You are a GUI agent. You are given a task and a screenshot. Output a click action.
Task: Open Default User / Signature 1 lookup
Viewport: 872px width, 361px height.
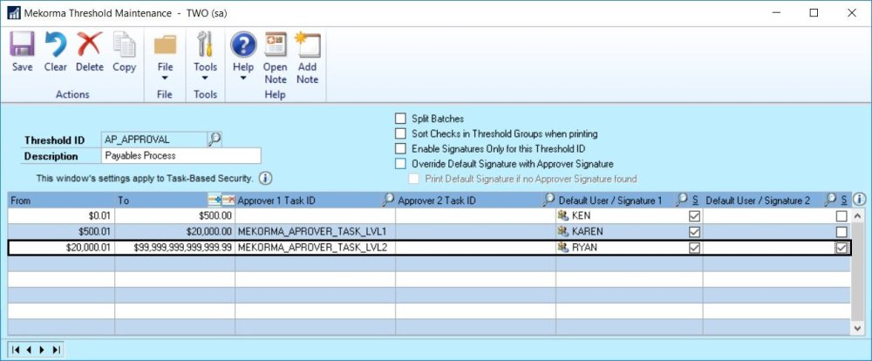(682, 200)
